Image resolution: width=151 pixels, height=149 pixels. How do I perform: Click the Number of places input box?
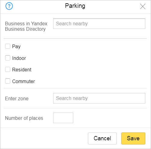(63, 118)
